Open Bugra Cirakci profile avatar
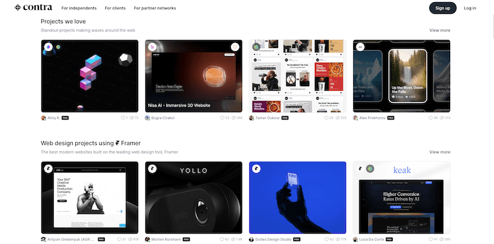Screen dimensions: 494x244 pyautogui.click(x=148, y=118)
